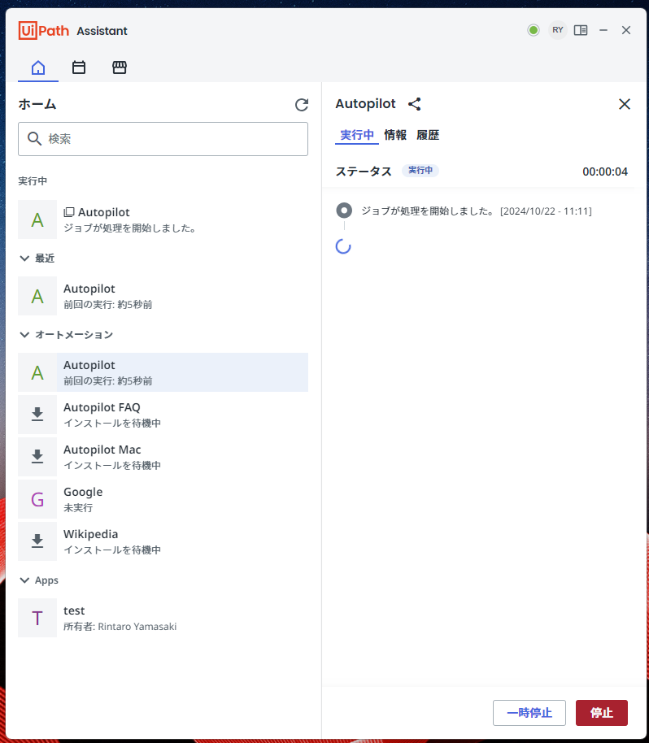Open the Marketplace store tab icon
The image size is (649, 743).
pos(120,67)
